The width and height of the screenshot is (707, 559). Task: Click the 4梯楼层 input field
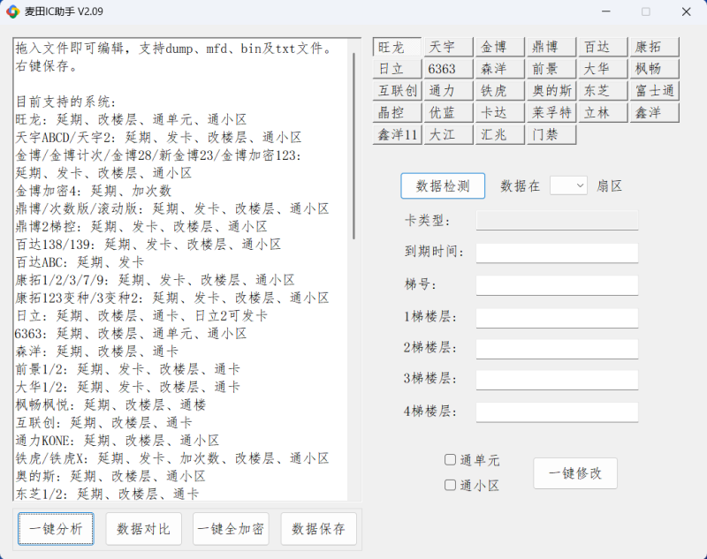pyautogui.click(x=557, y=412)
